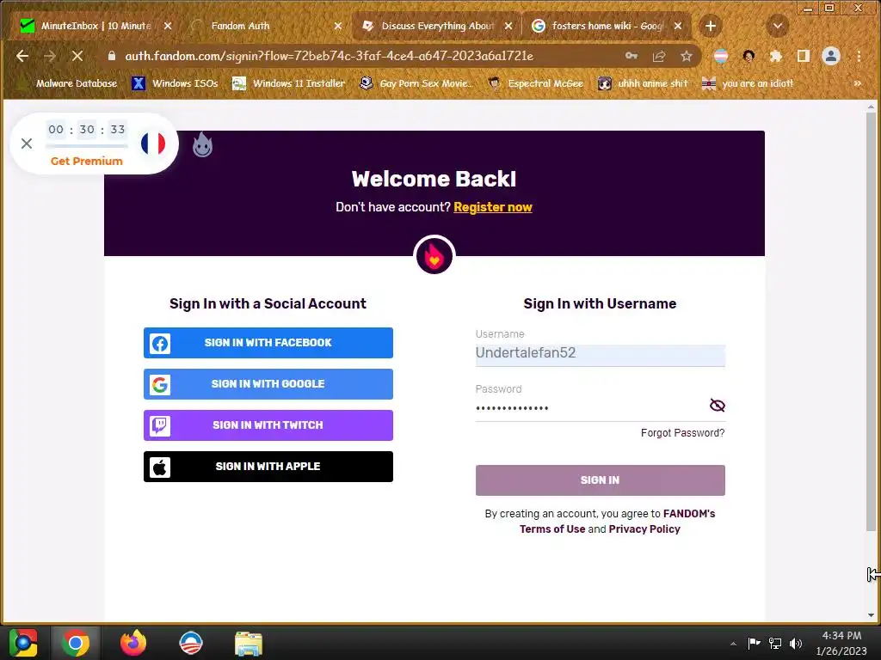Close the fosters home wiki tab
881x660 pixels.
coord(678,26)
